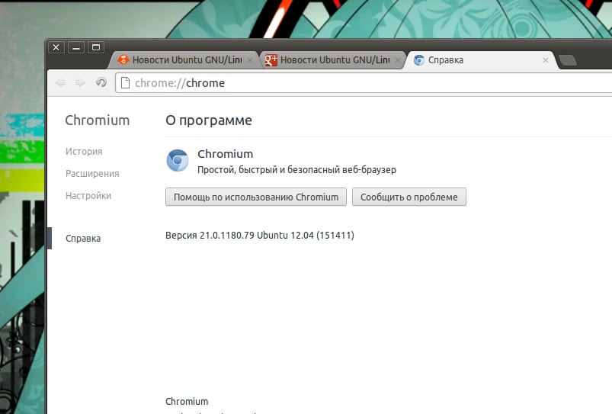The width and height of the screenshot is (612, 414).
Task: Click the О программе heading
Action: click(209, 120)
